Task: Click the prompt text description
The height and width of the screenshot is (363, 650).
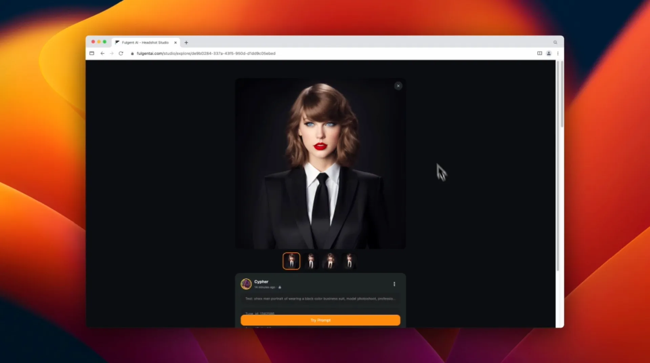Action: point(320,299)
